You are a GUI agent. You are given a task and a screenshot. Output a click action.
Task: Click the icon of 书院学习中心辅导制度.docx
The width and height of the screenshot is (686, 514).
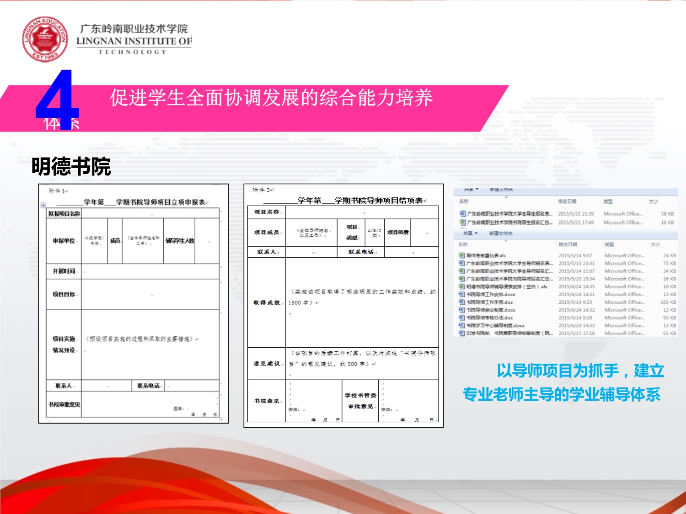[x=462, y=326]
